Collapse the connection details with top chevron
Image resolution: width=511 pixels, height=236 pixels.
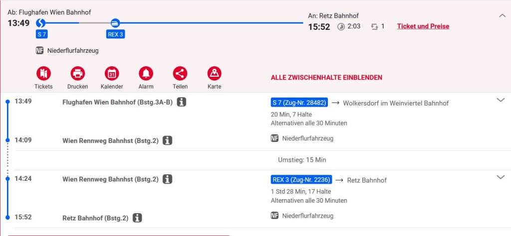click(502, 15)
